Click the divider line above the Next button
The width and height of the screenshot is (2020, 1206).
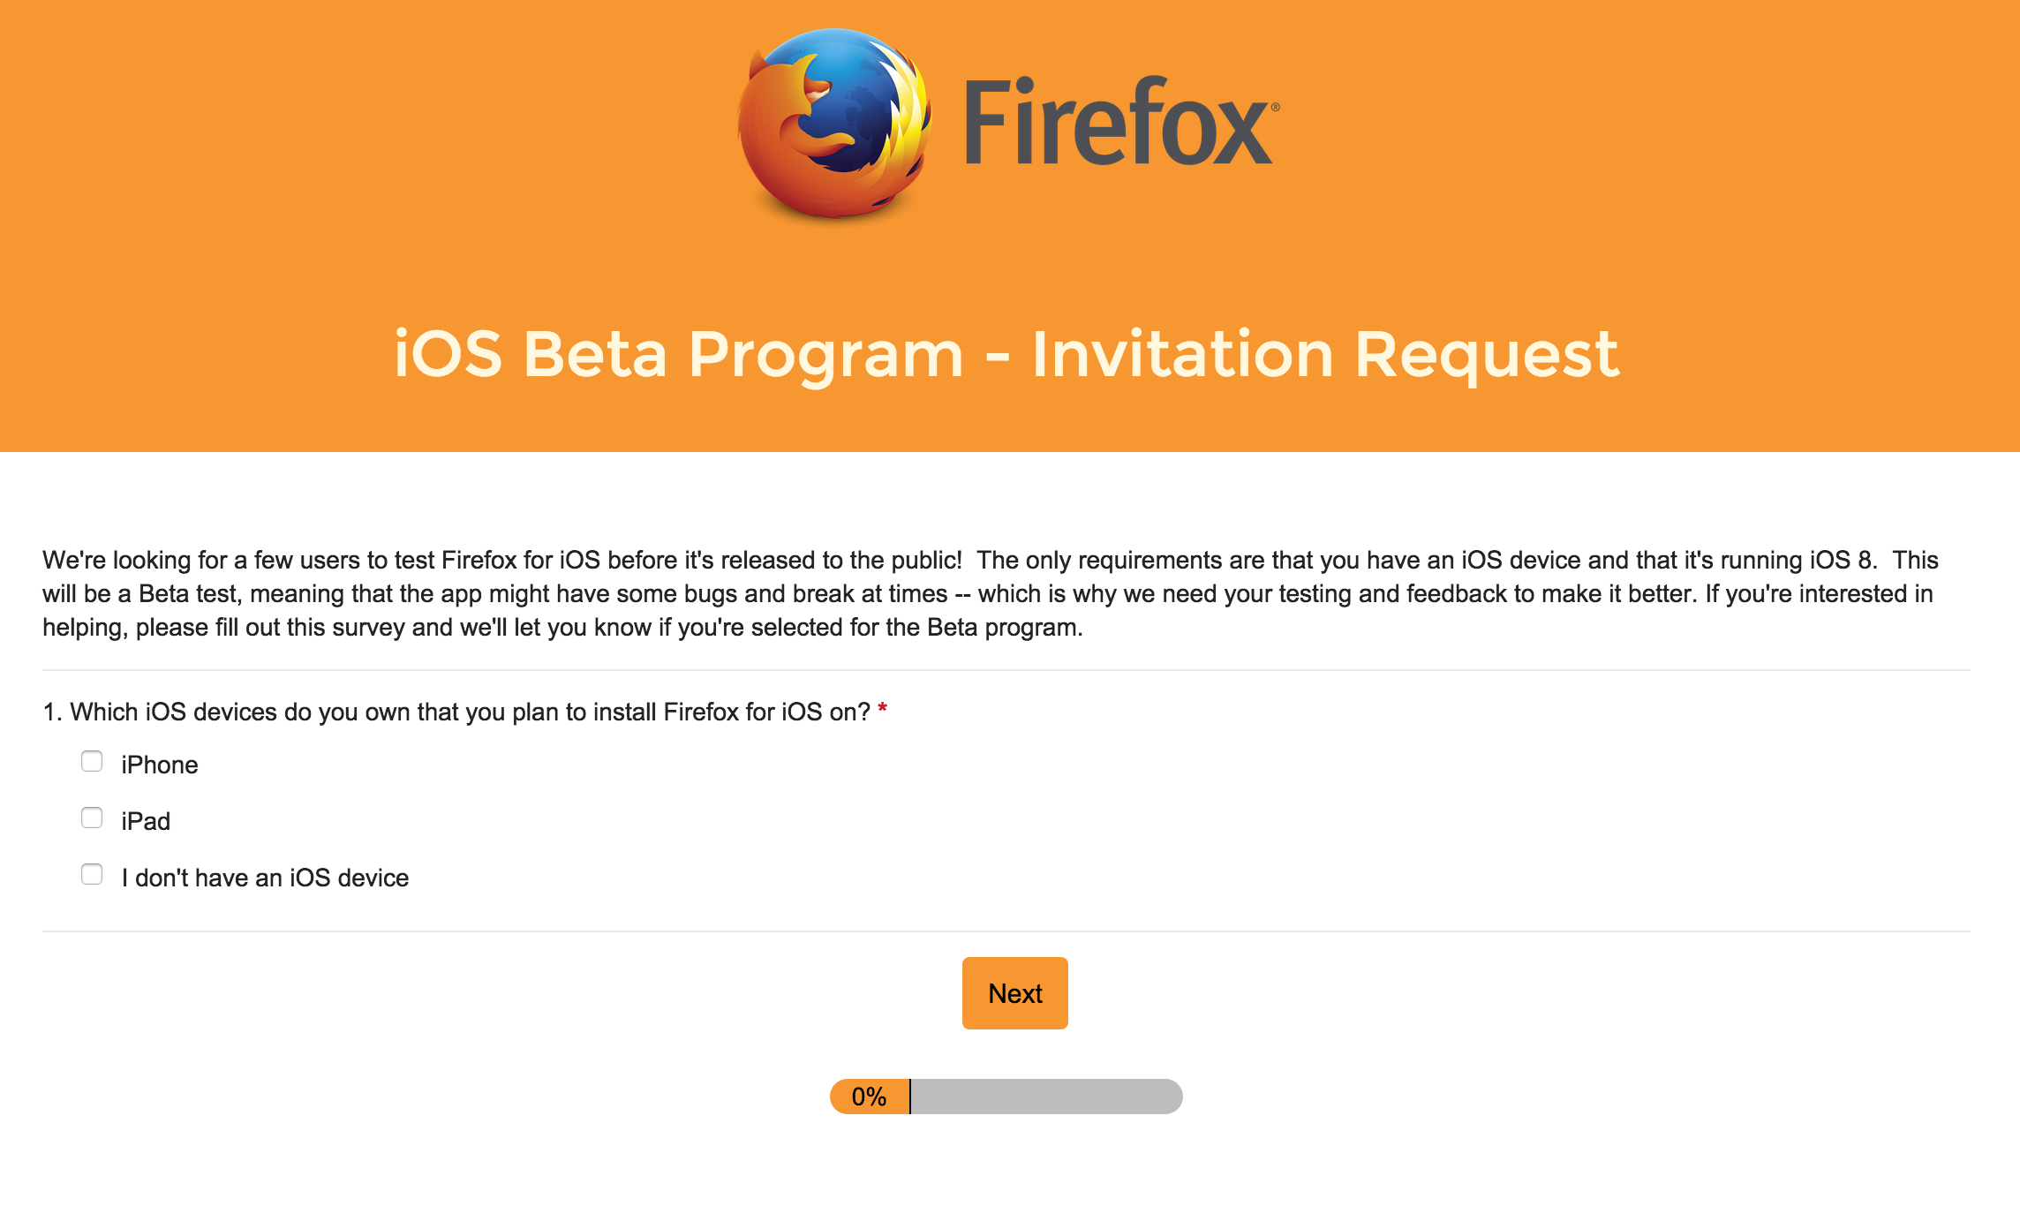pyautogui.click(x=1006, y=931)
